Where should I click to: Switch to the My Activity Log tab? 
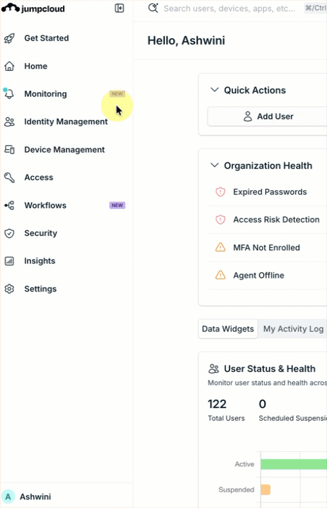293,329
